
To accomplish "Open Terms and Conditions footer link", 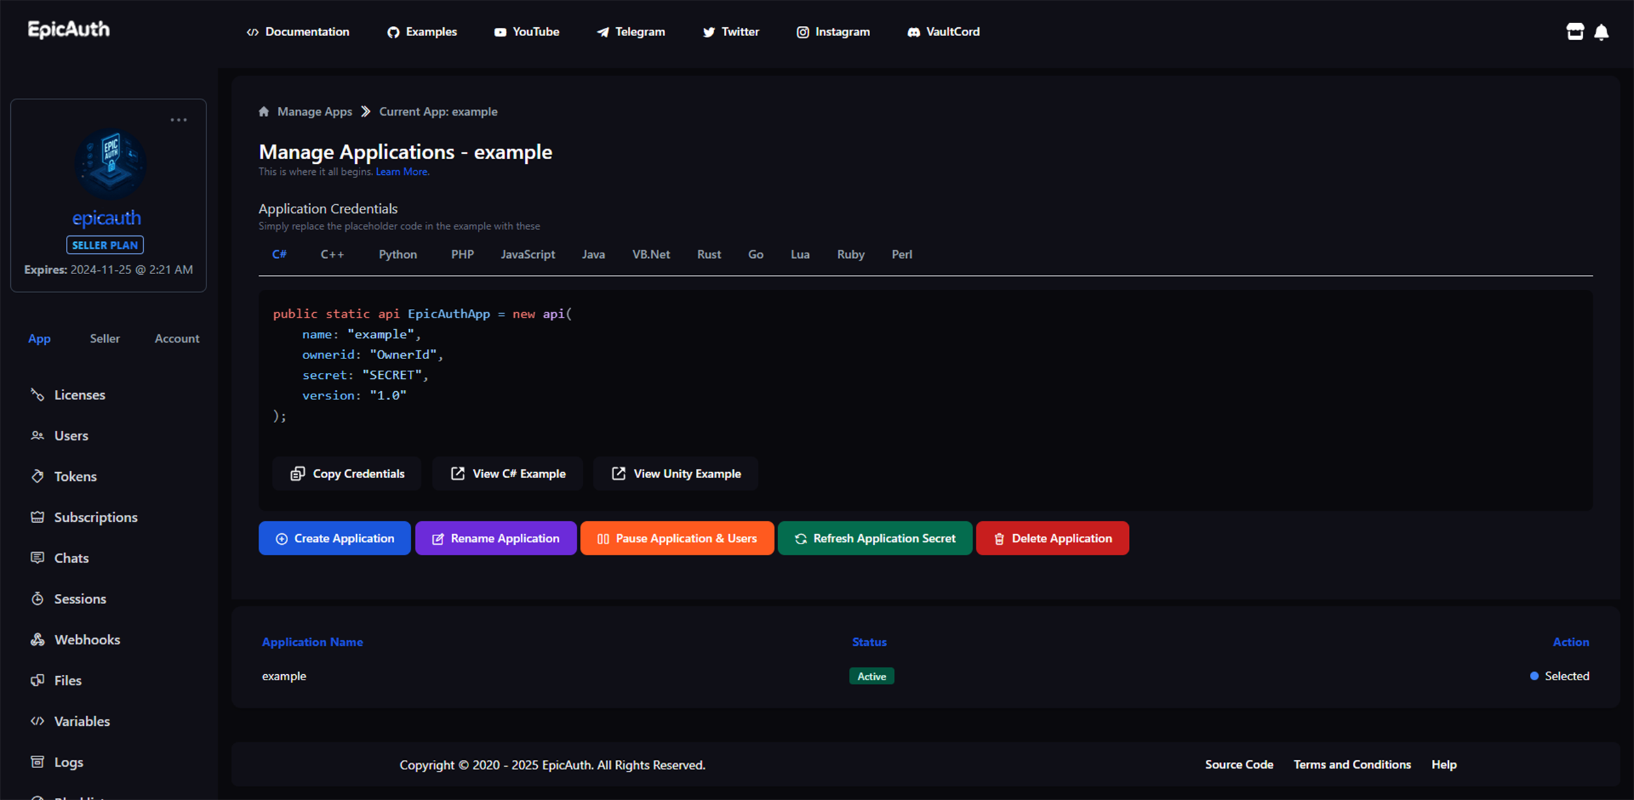I will click(1352, 765).
